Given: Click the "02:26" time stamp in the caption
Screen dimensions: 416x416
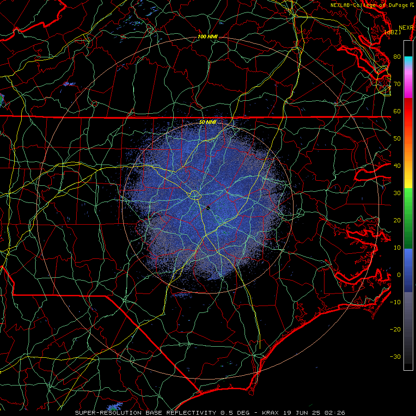Looking at the screenshot, I should (334, 413).
